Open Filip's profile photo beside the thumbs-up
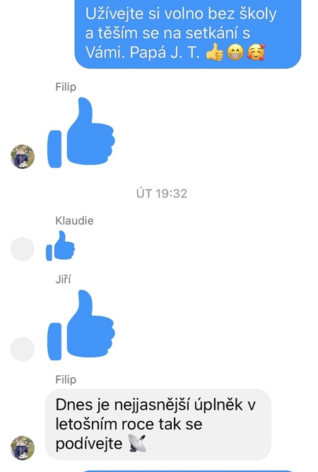This screenshot has height=472, width=318. (23, 157)
